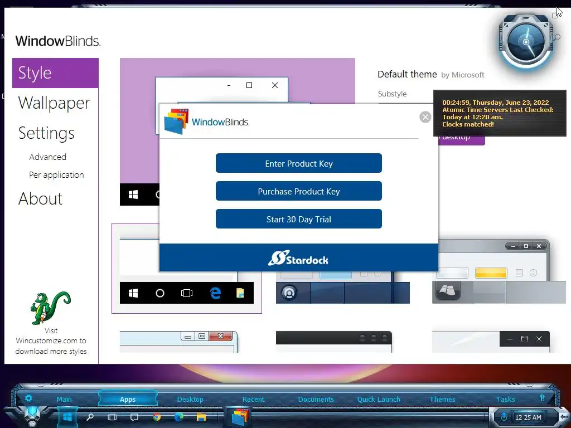Viewport: 571px width, 428px height.
Task: Switch to the Apps dock tab
Action: pyautogui.click(x=128, y=399)
